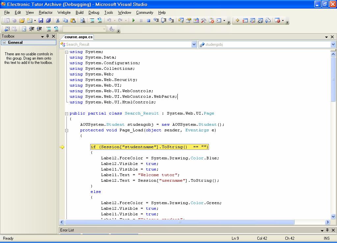Screen dimensions: 337x243
Task: Open the File menu
Action: [x=7, y=13]
